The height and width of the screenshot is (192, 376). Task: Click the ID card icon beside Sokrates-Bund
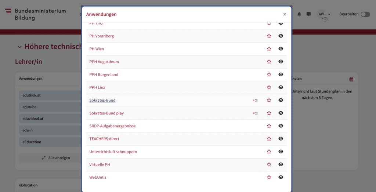255,101
